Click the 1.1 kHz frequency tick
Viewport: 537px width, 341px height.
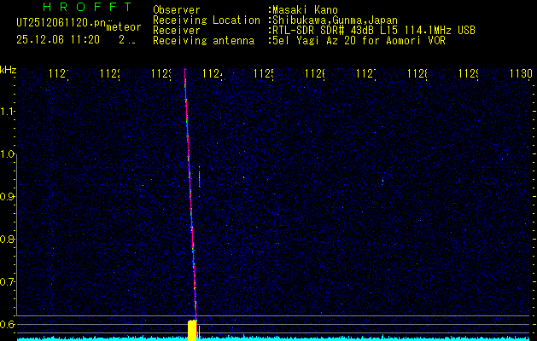click(8, 112)
